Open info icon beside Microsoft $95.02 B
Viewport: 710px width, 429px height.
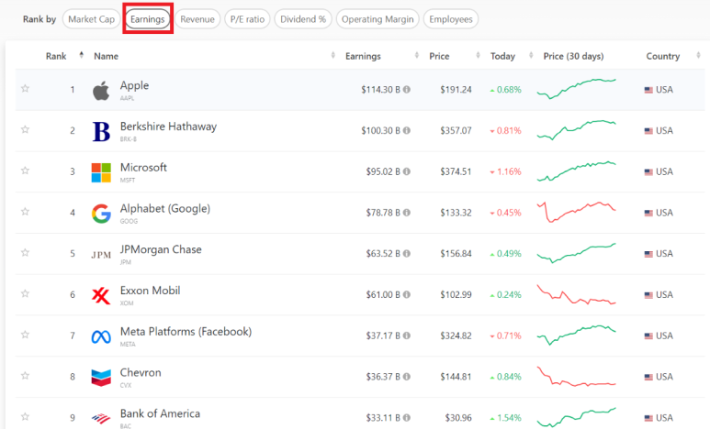pos(407,171)
